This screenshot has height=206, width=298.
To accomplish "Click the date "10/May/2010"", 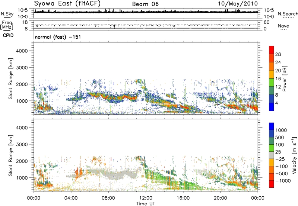I will tap(238, 4).
